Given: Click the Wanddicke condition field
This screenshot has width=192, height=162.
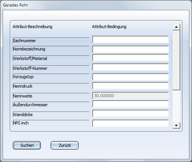Looking at the screenshot, I should coord(130,113).
